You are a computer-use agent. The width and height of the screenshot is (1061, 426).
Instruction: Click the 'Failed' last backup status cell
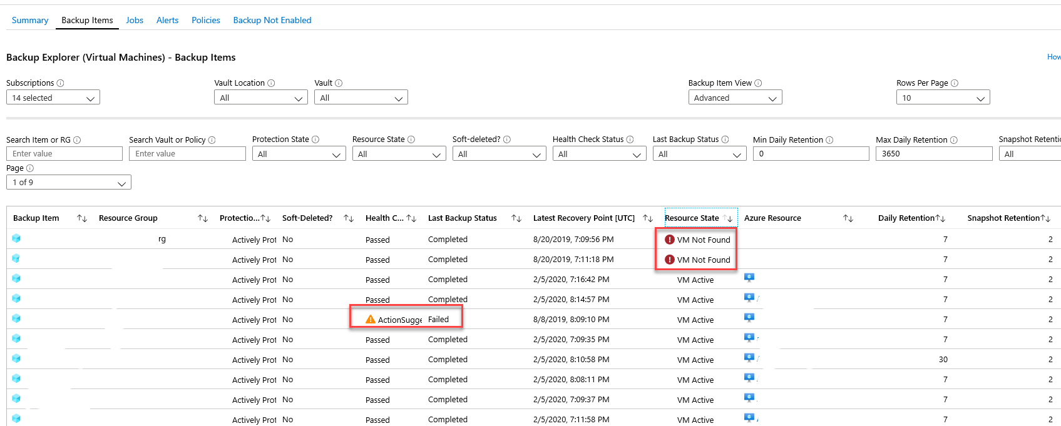click(438, 319)
